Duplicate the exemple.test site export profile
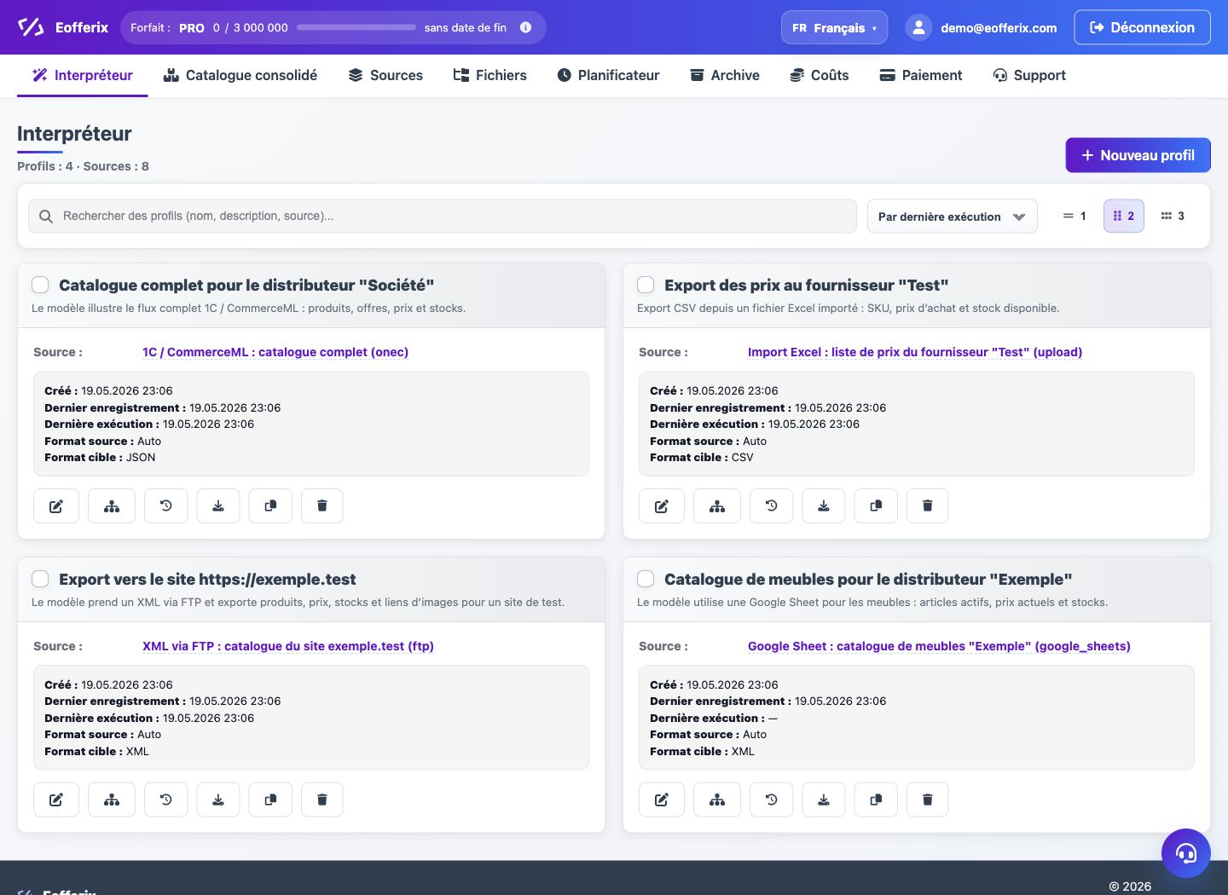The height and width of the screenshot is (895, 1228). [270, 800]
